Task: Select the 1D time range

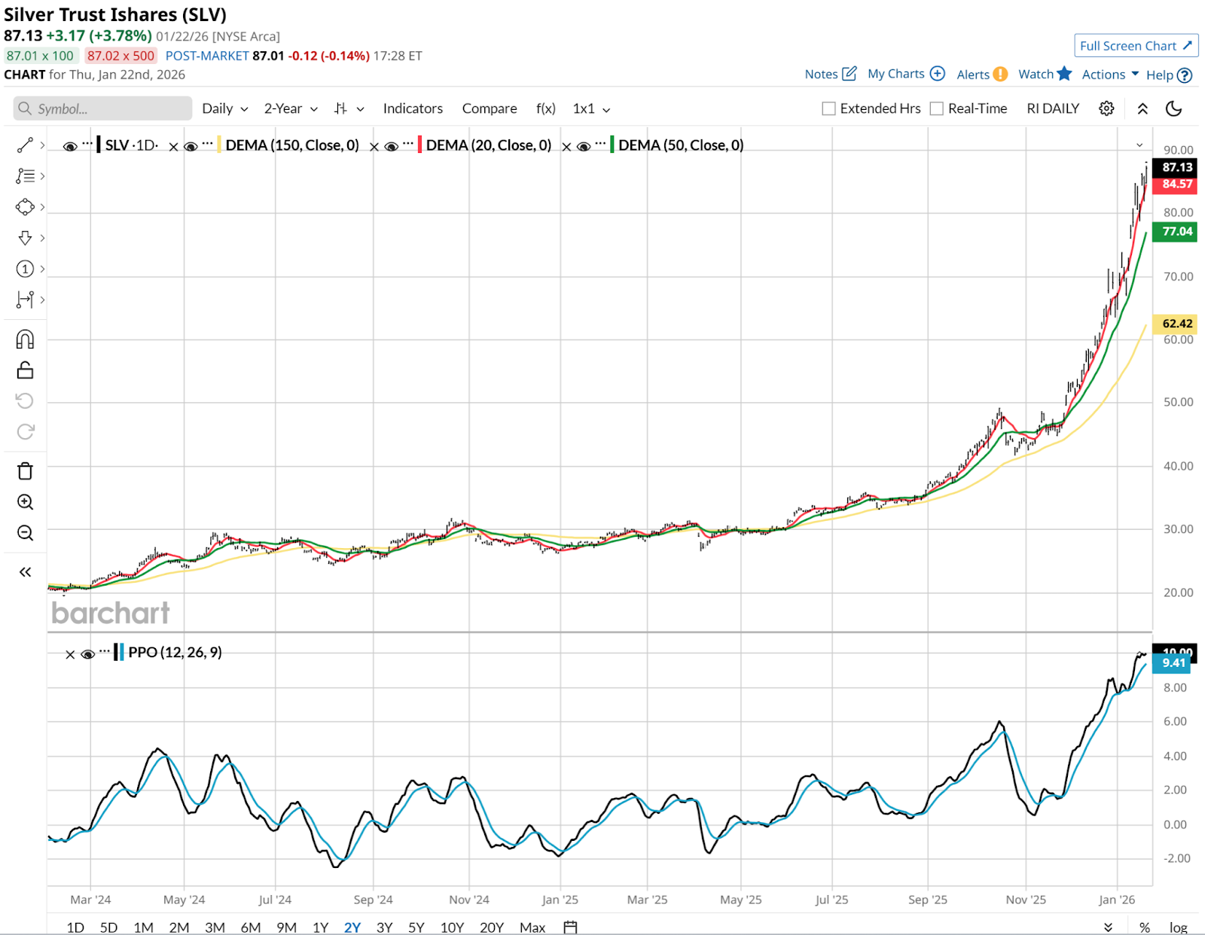Action: 75,927
